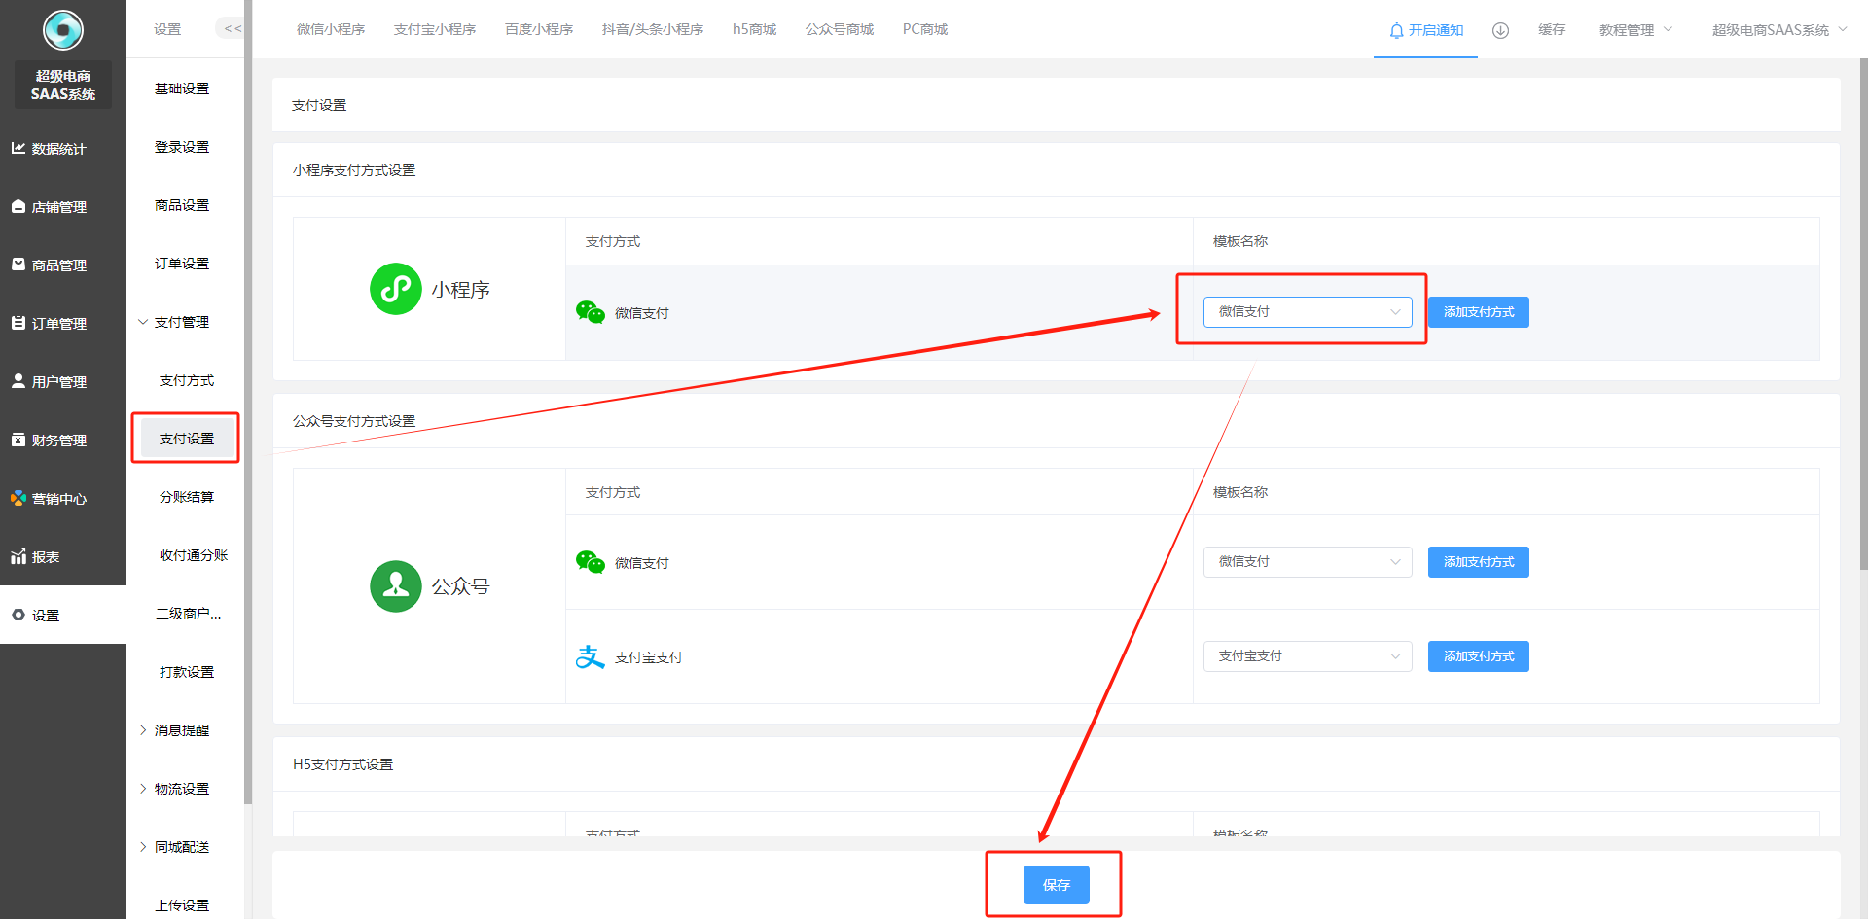The height and width of the screenshot is (919, 1868).
Task: Click the page vertical scrollbar
Action: [1862, 311]
